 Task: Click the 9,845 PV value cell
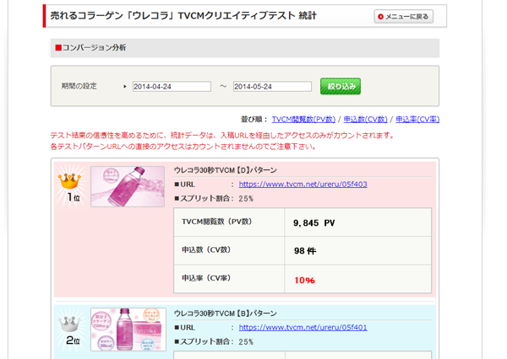tap(314, 223)
